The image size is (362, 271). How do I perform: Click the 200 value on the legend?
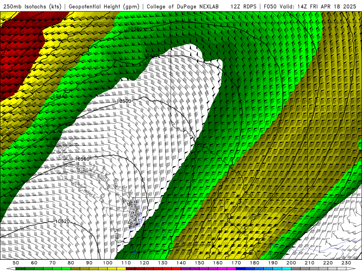[291, 263]
